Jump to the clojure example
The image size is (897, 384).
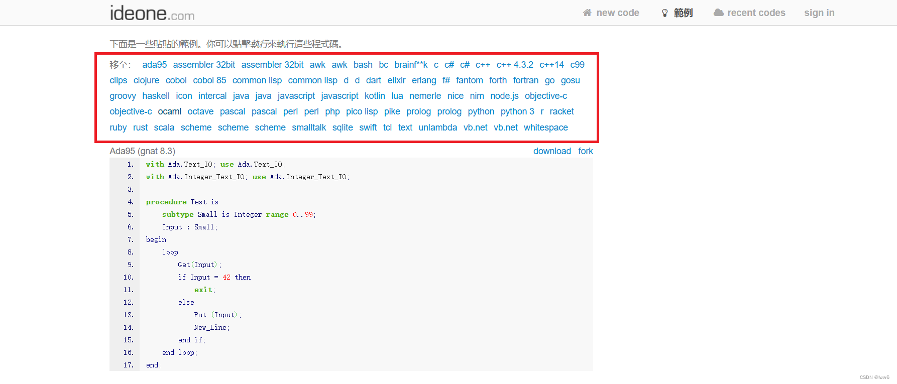click(146, 80)
